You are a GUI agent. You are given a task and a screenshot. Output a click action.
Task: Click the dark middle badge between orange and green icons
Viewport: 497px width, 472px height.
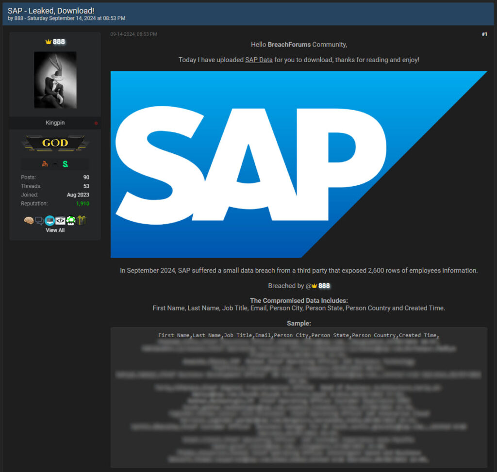pos(55,164)
